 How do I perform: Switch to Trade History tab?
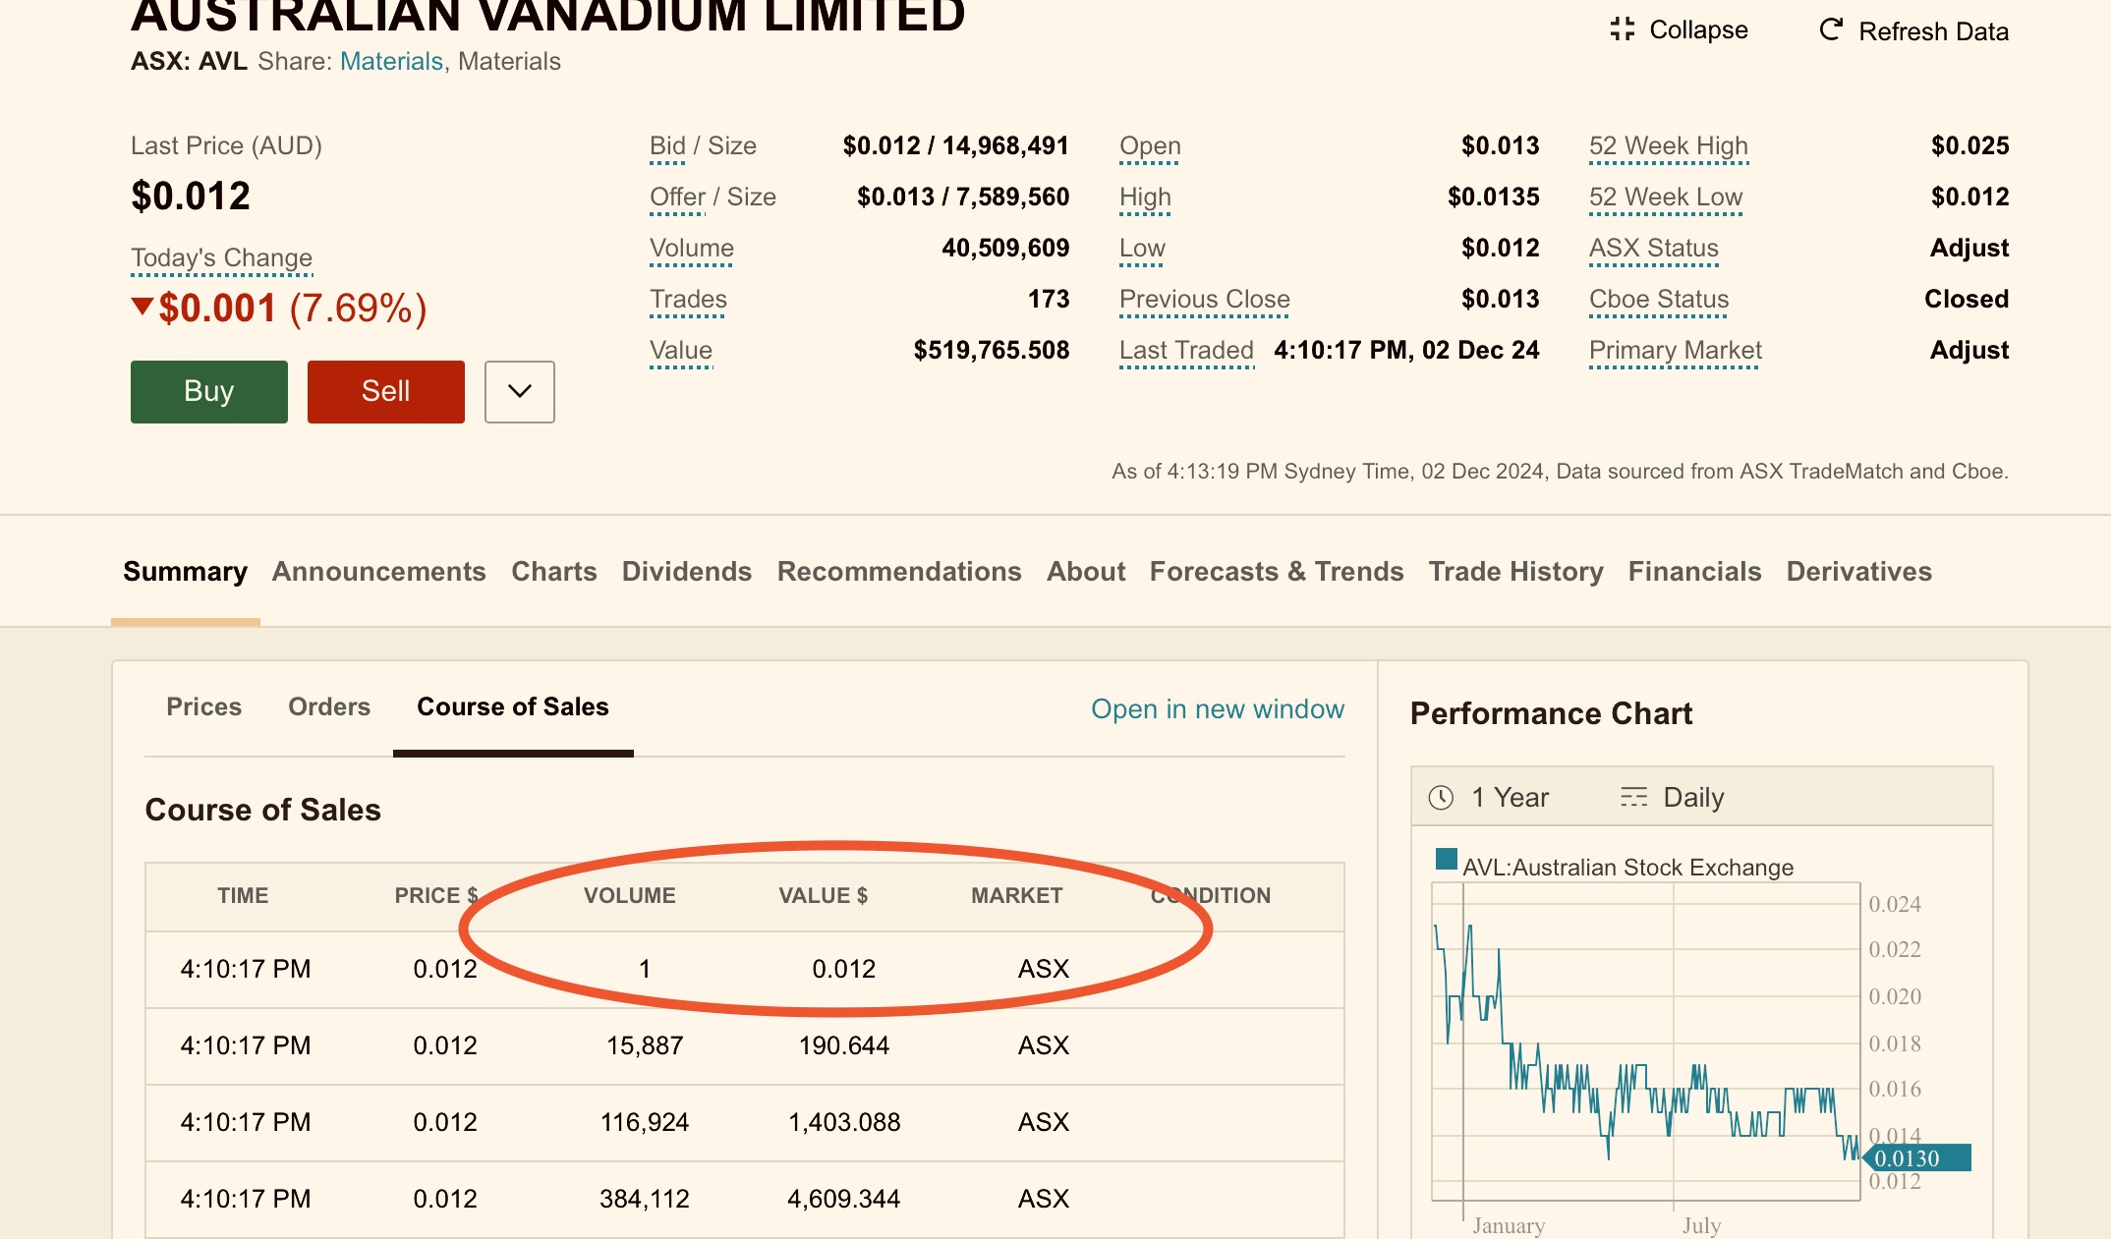1516,572
